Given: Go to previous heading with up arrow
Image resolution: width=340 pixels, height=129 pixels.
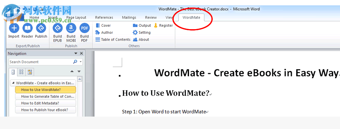Looking at the screenshot, I should [72, 71].
